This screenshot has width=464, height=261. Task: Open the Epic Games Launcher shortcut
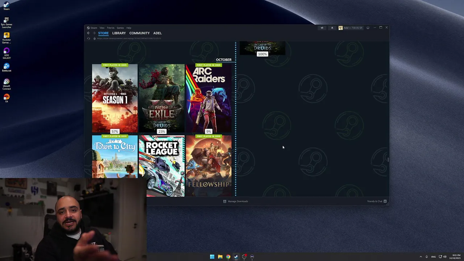pyautogui.click(x=7, y=22)
